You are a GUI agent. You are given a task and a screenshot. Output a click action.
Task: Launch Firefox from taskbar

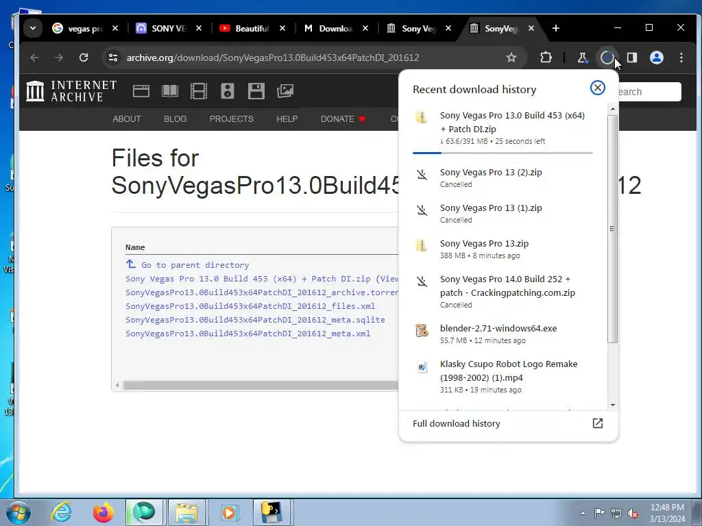coord(103,512)
